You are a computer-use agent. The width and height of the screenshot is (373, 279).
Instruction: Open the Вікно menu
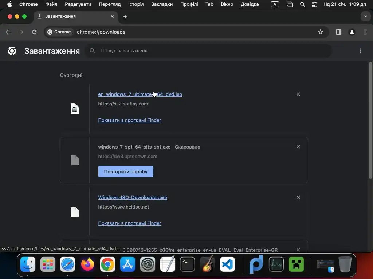click(x=227, y=4)
